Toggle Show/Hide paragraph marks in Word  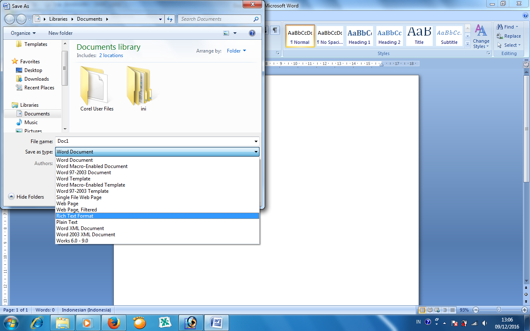pyautogui.click(x=275, y=30)
